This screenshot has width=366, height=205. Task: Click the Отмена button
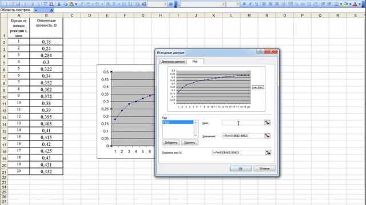[x=264, y=169]
